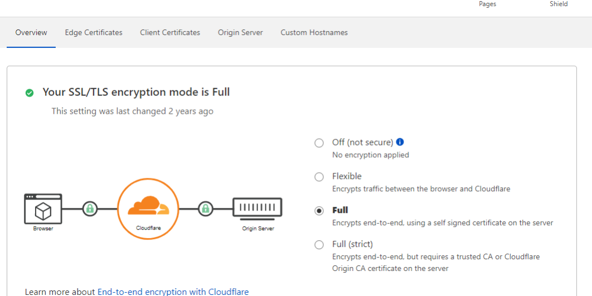Viewport: 592px width, 296px height.
Task: Open the Client Certificates tab
Action: click(170, 32)
